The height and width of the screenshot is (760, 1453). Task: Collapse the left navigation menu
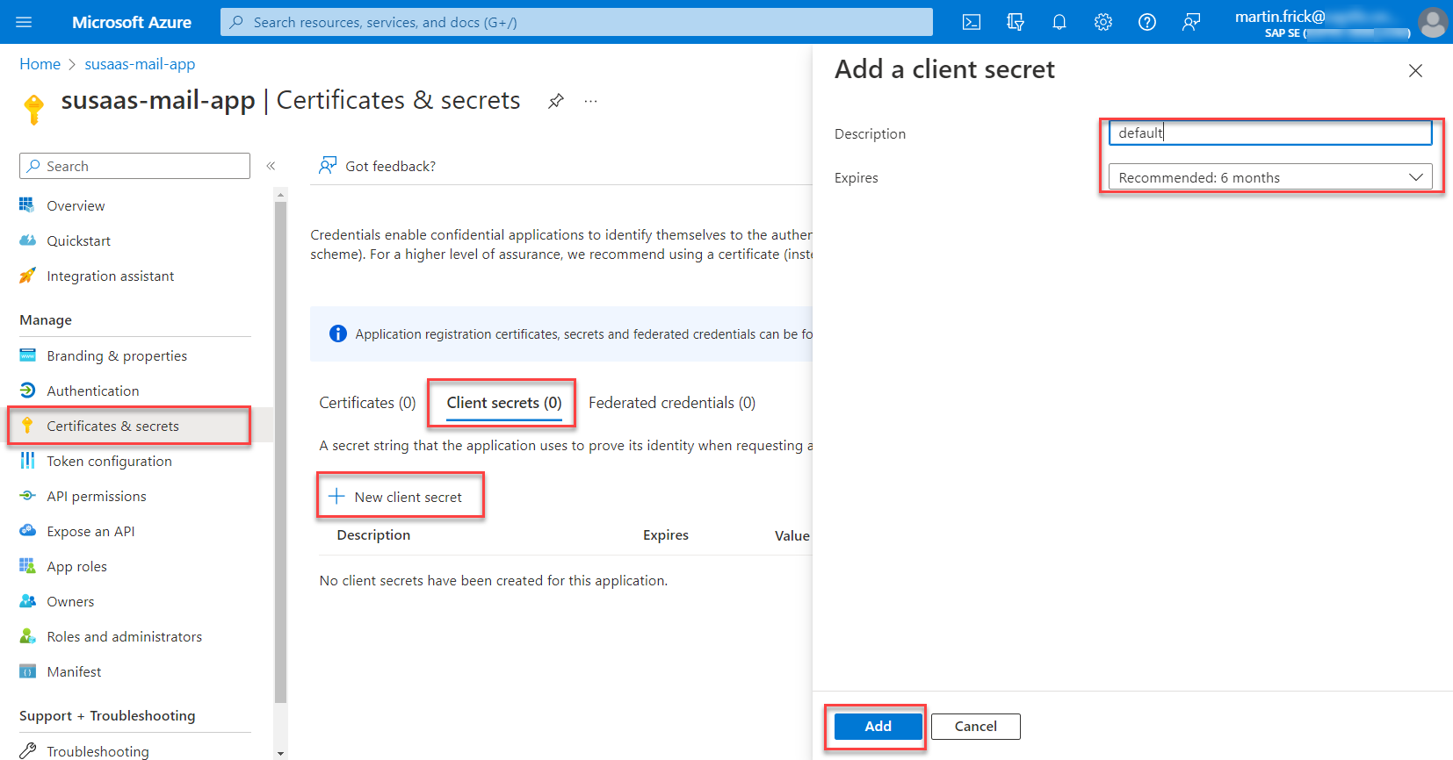coord(271,166)
